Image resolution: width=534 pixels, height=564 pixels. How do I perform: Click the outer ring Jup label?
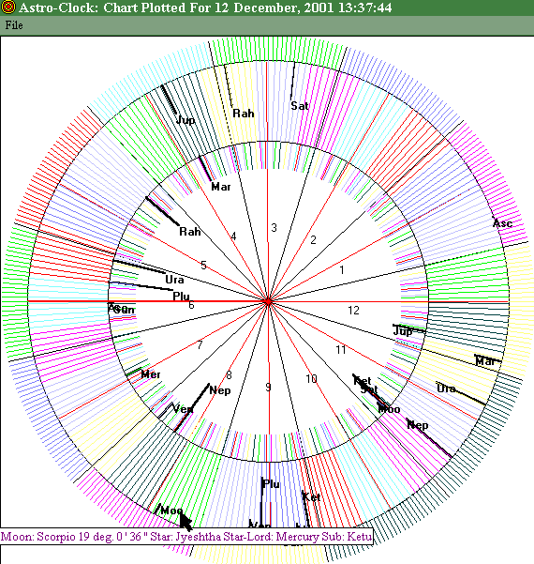(185, 120)
